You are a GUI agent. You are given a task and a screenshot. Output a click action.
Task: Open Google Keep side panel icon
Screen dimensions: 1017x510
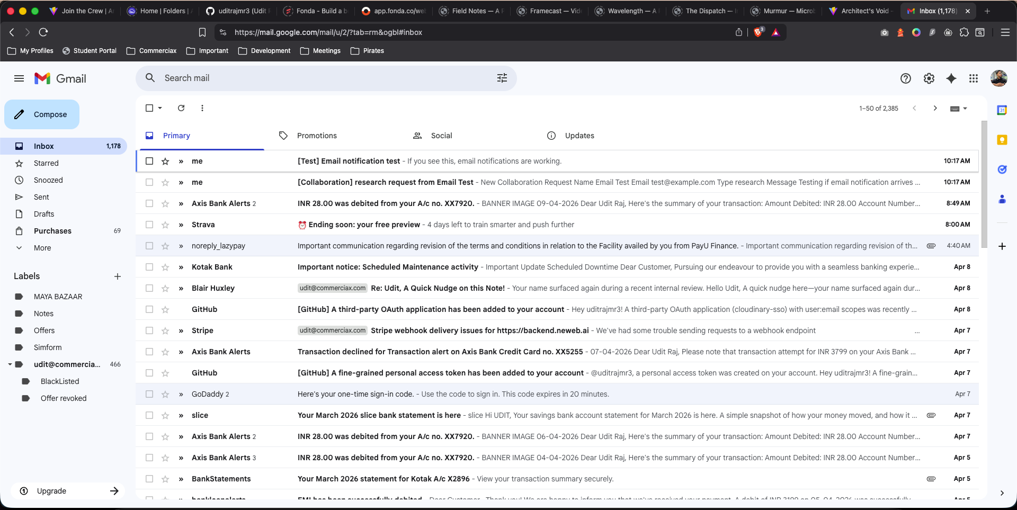click(1002, 140)
